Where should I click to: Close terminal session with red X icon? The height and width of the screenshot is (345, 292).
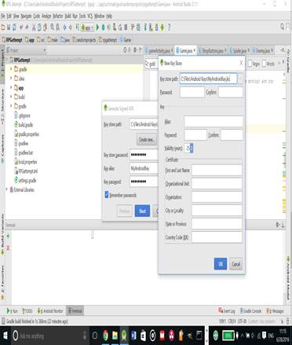point(8,248)
